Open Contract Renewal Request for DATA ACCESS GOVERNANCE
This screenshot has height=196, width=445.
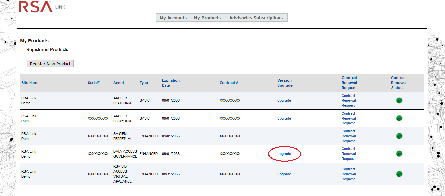coord(349,153)
